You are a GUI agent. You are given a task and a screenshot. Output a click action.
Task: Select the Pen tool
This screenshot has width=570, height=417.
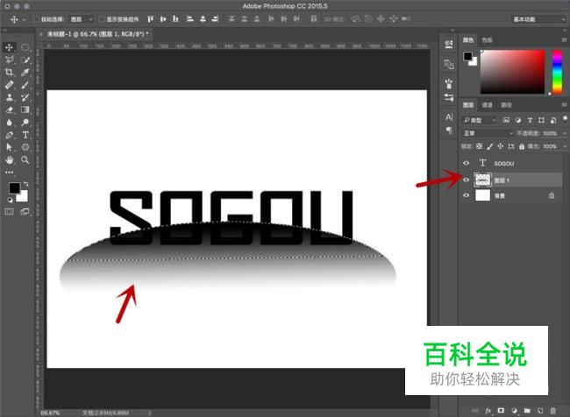(9, 135)
